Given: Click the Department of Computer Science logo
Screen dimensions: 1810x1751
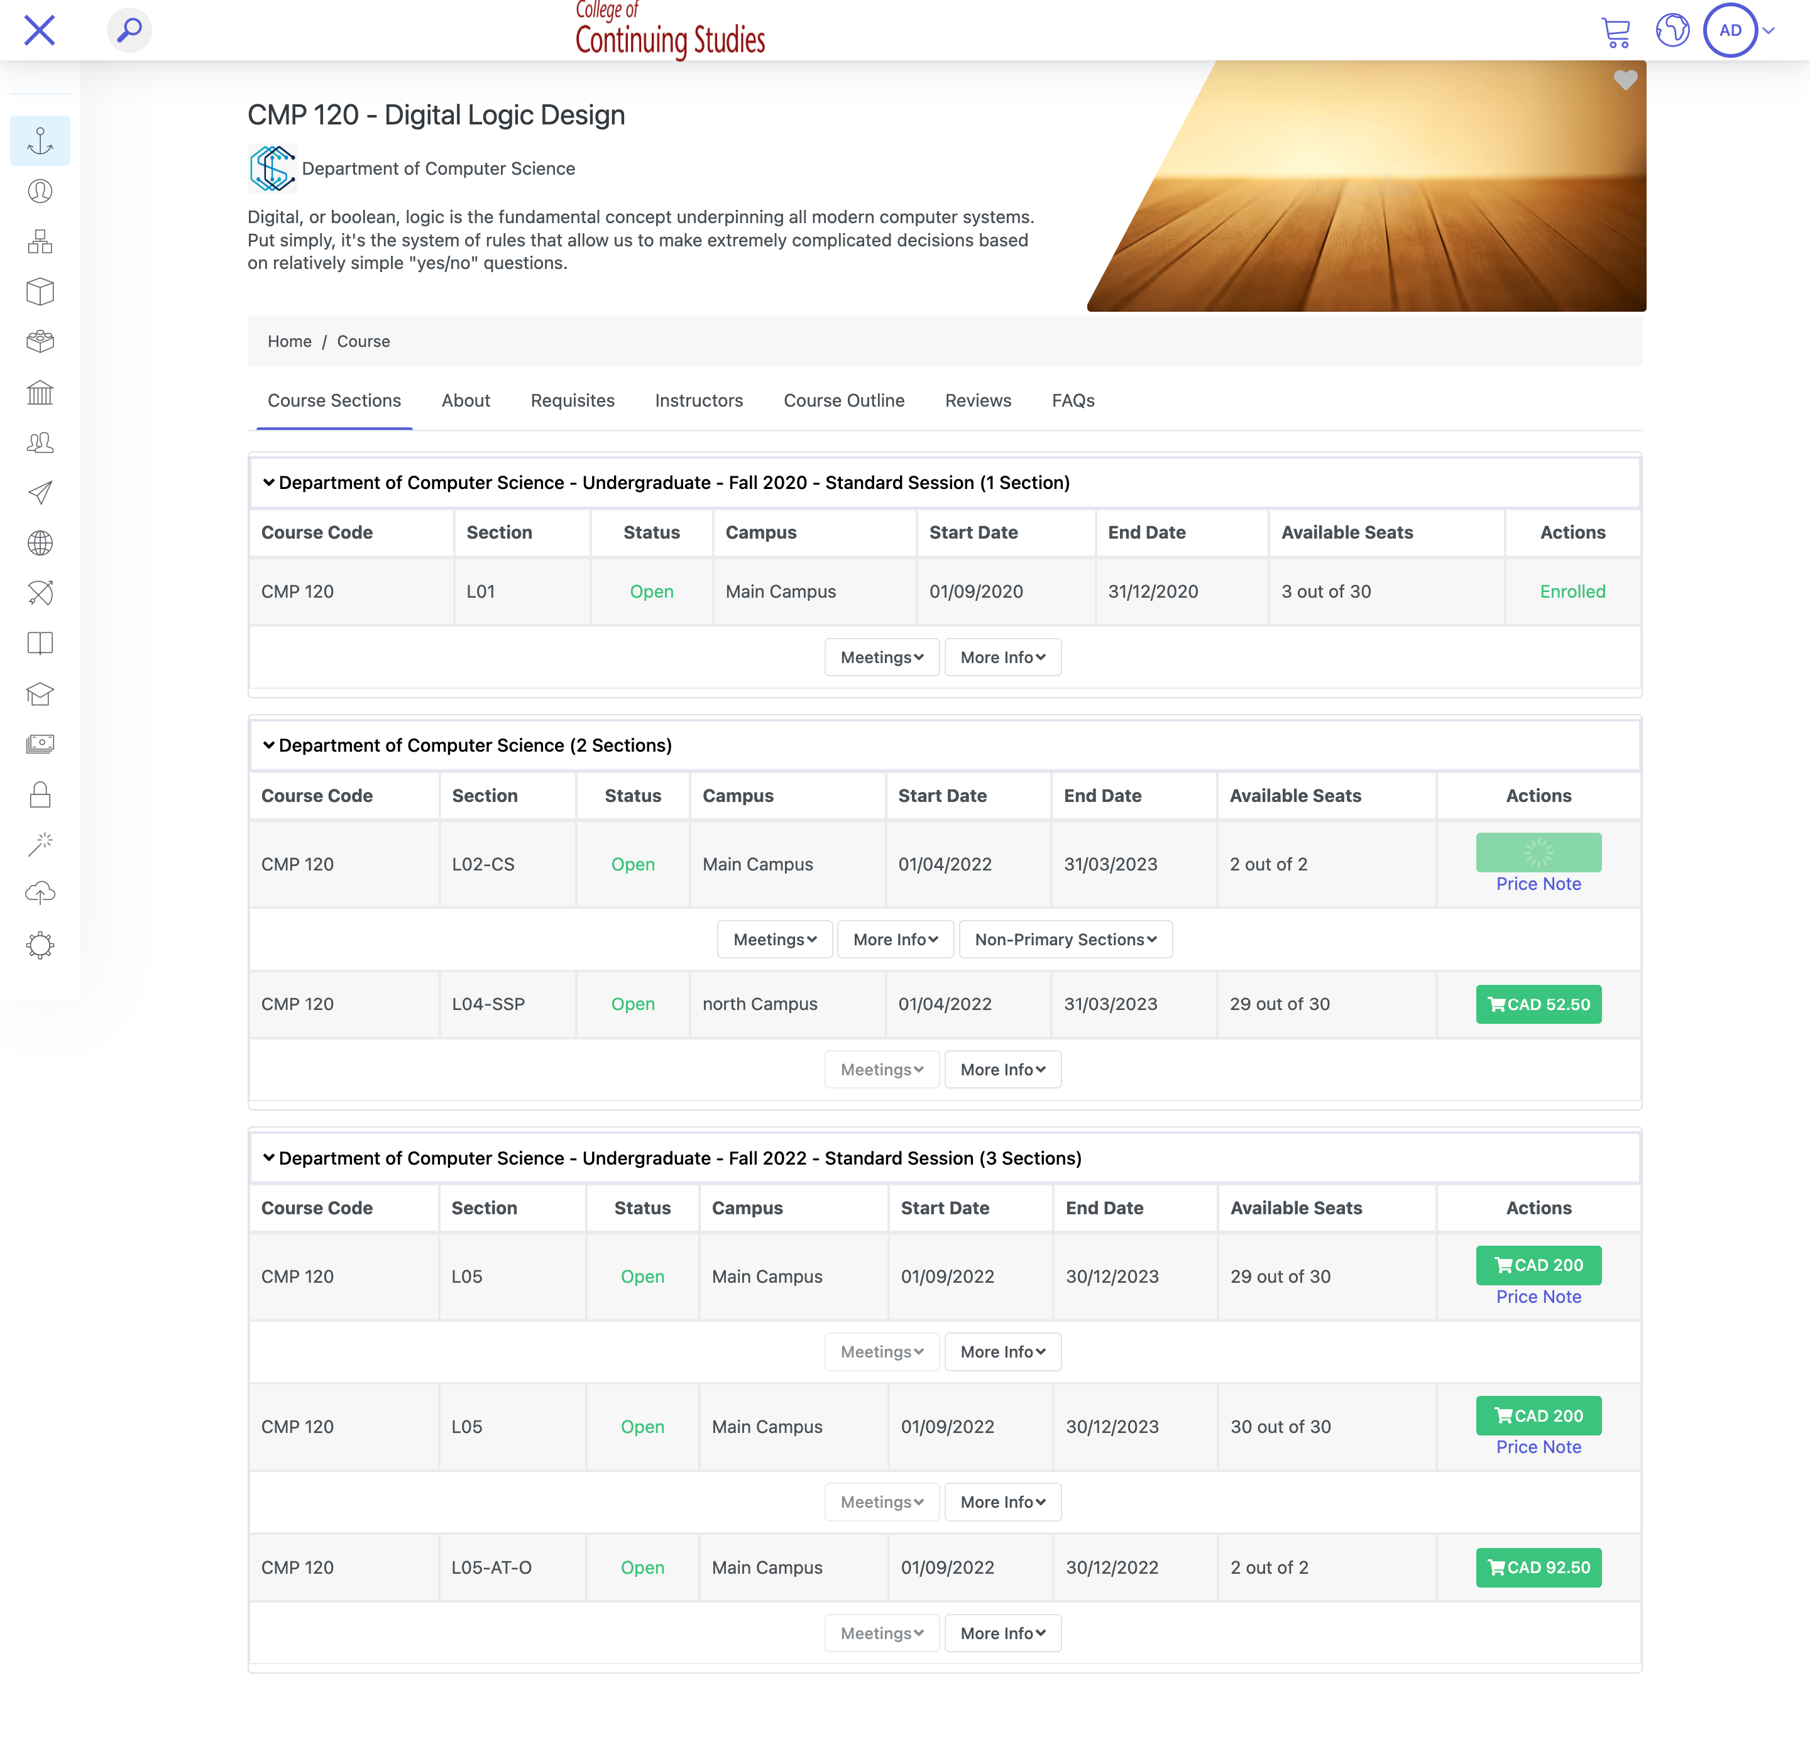Looking at the screenshot, I should pyautogui.click(x=272, y=168).
